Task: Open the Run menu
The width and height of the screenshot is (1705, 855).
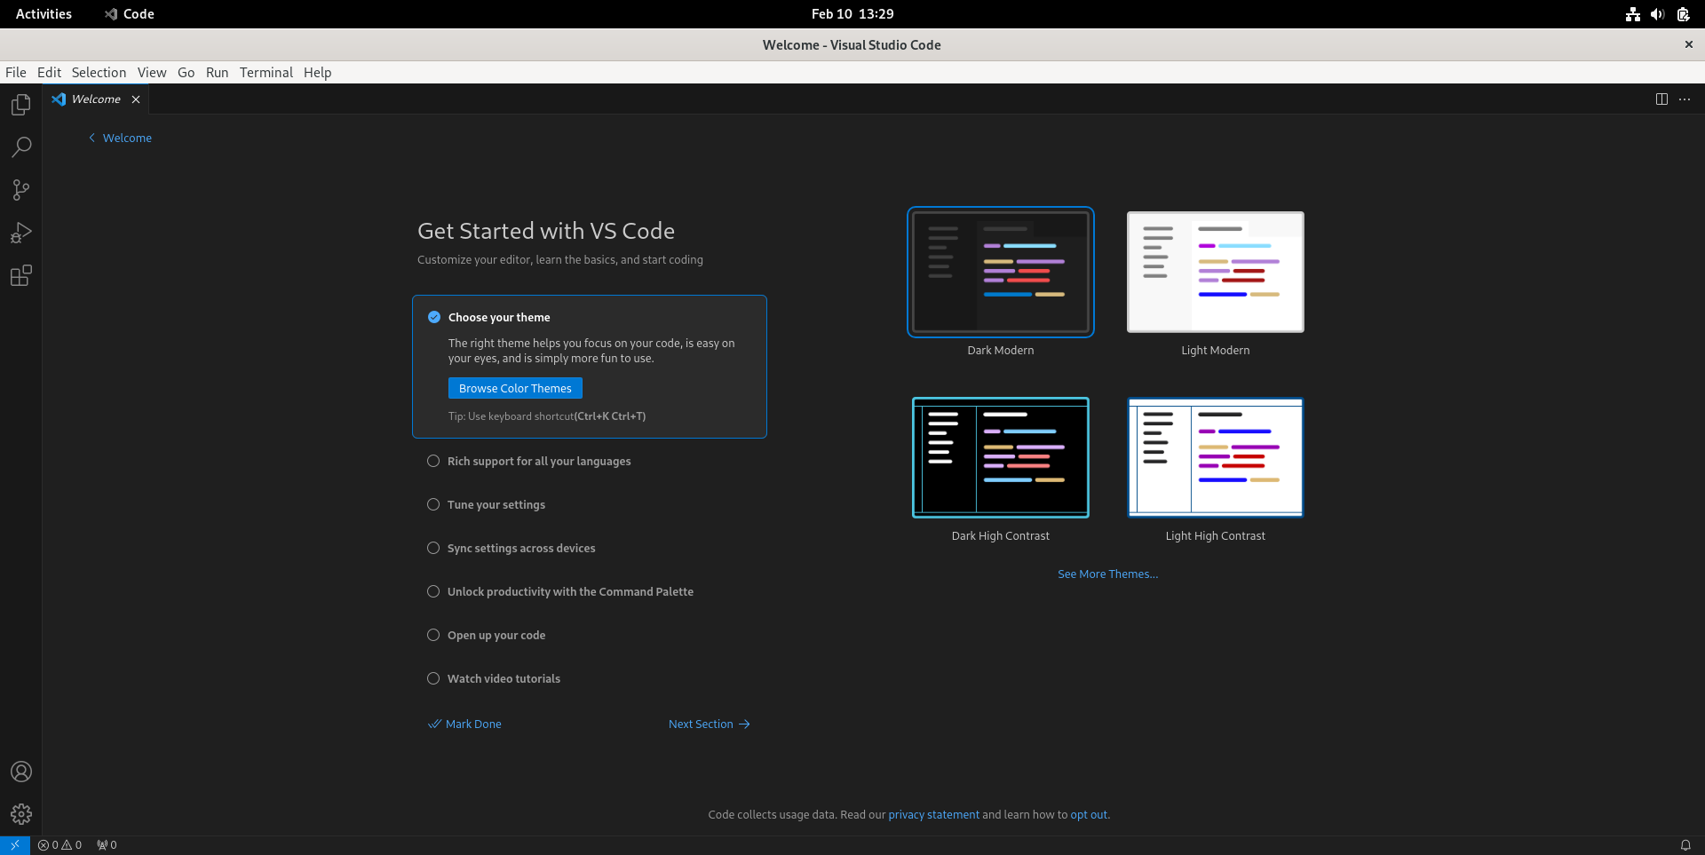Action: [217, 73]
